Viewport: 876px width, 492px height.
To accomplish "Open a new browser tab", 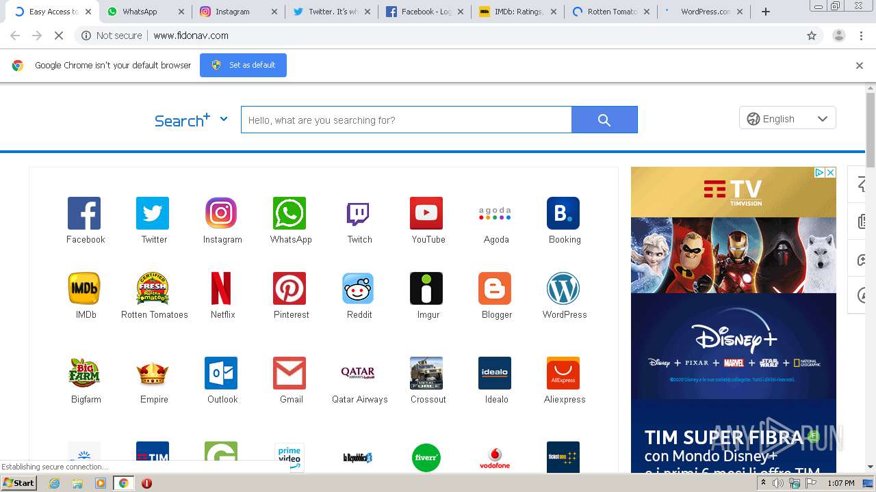I will (766, 12).
